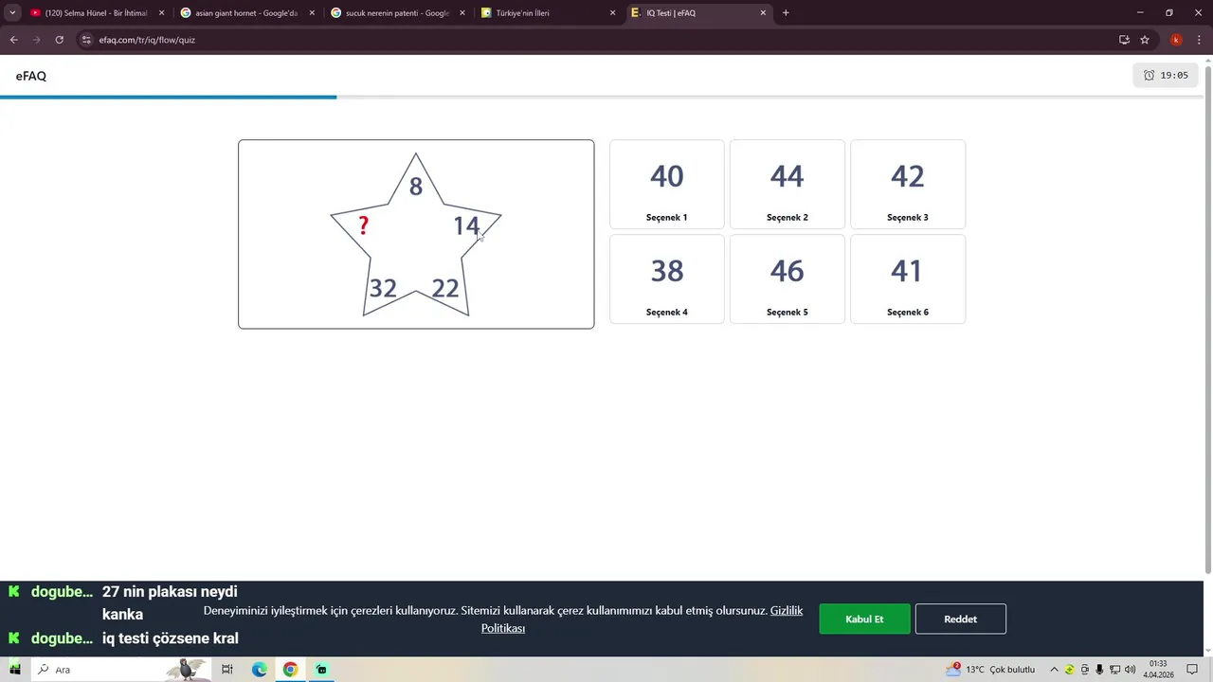Open network settings tray icon
This screenshot has height=682, width=1213.
1115,670
